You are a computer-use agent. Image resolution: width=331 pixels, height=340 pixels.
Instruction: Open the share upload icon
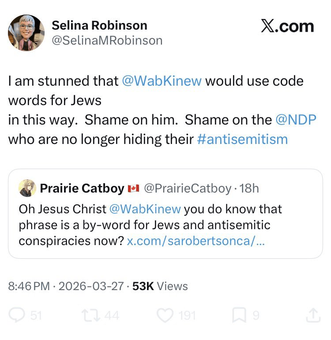tap(312, 315)
